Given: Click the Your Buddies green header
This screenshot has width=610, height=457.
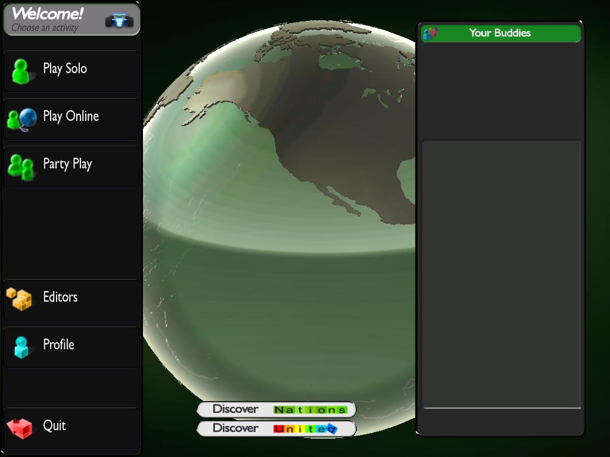Looking at the screenshot, I should [x=500, y=33].
